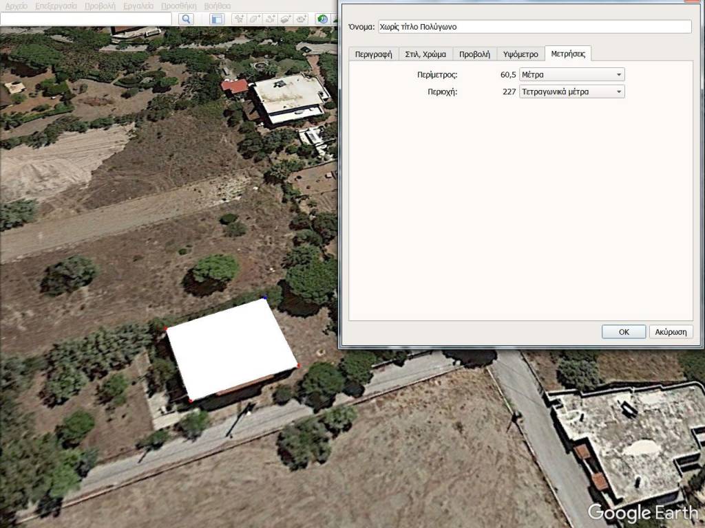Image resolution: width=705 pixels, height=528 pixels.
Task: Toggle the sidebar panel icon
Action: click(x=217, y=19)
